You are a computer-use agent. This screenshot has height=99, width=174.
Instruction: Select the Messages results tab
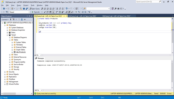tap(40, 58)
